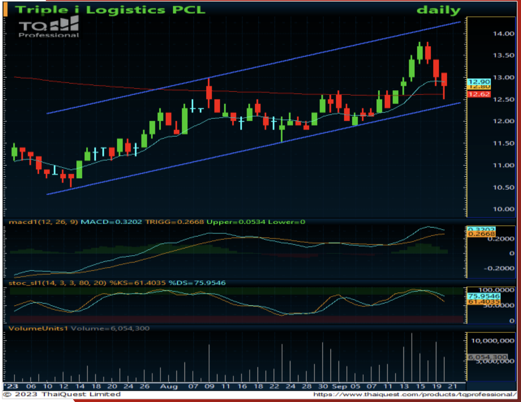This screenshot has height=402, width=521.
Task: Click the 12.50 price axis label
Action: click(x=504, y=99)
